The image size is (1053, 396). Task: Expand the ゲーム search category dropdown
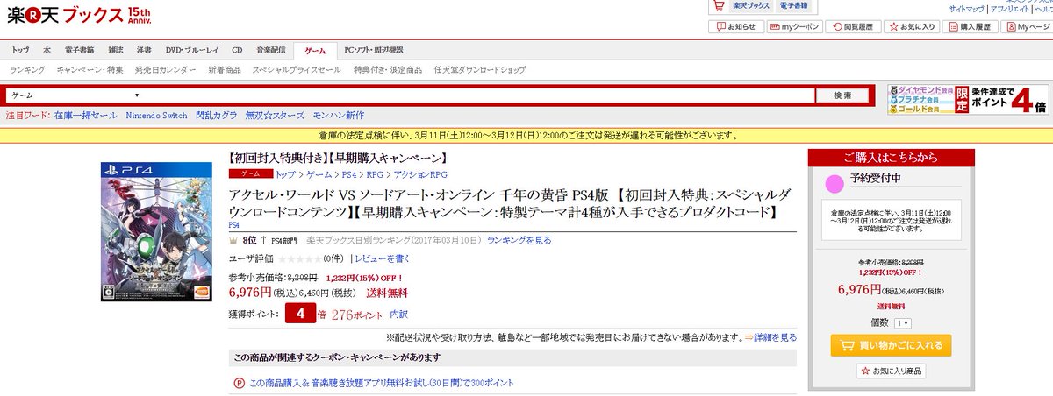75,95
